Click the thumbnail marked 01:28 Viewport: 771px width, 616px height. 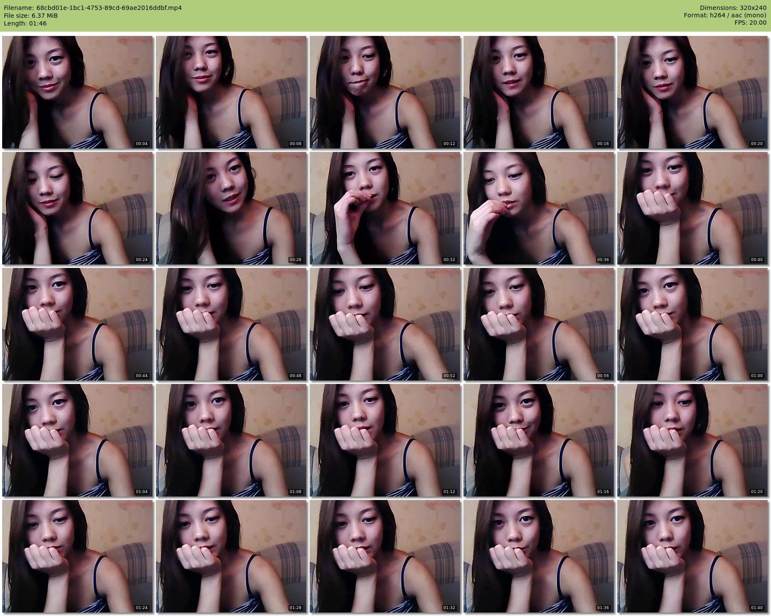pyautogui.click(x=231, y=556)
